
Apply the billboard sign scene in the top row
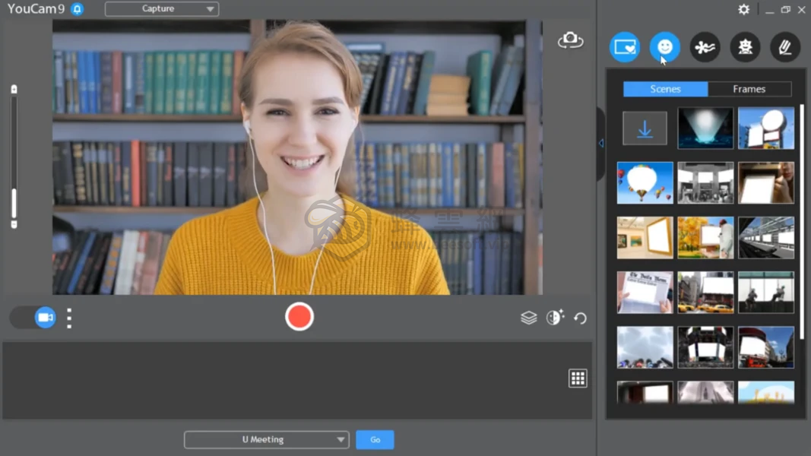pos(766,128)
